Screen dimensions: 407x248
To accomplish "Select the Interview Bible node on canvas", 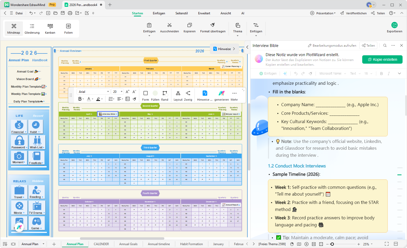I will point(108,114).
